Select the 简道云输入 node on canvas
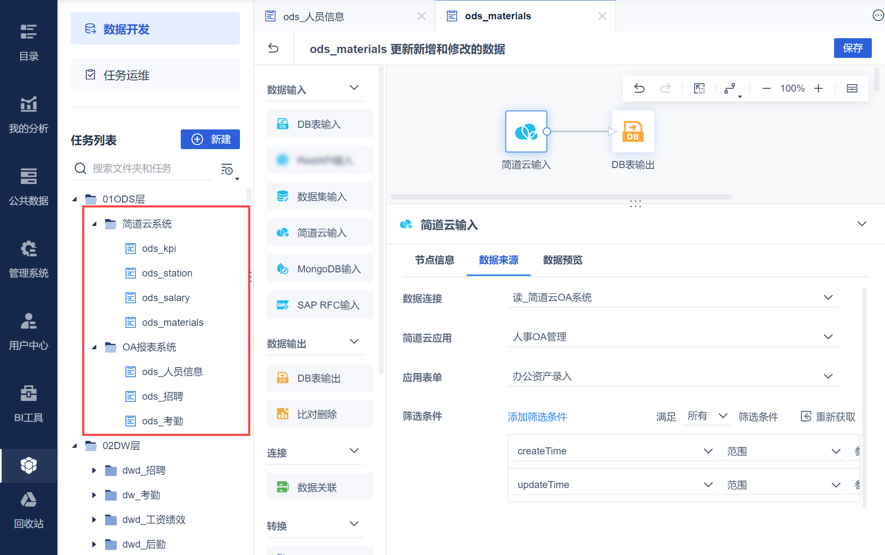Image resolution: width=885 pixels, height=555 pixels. [x=526, y=131]
